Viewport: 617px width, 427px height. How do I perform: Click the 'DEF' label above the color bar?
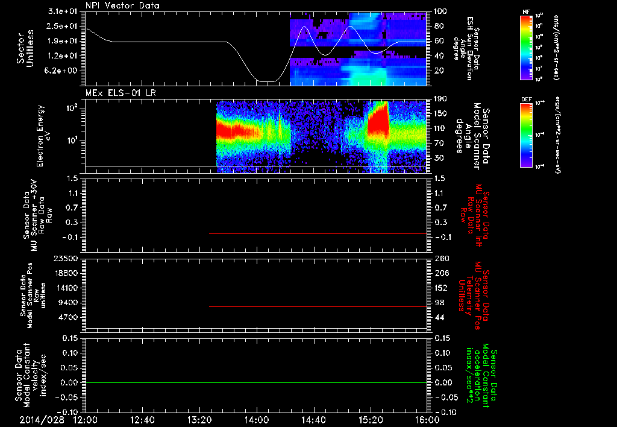pos(527,100)
